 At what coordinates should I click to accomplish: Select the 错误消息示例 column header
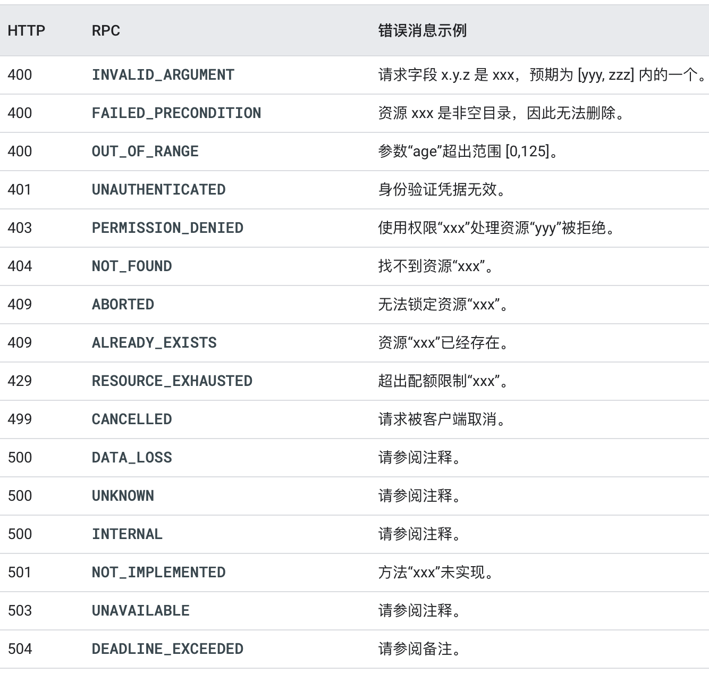[x=423, y=31]
